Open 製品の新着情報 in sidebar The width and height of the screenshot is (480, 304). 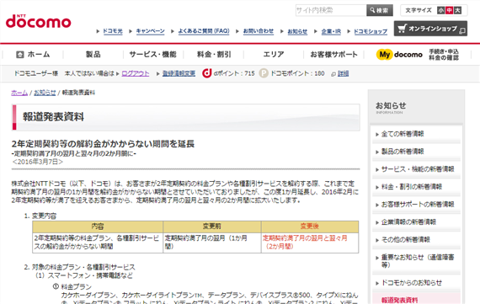tap(403, 152)
